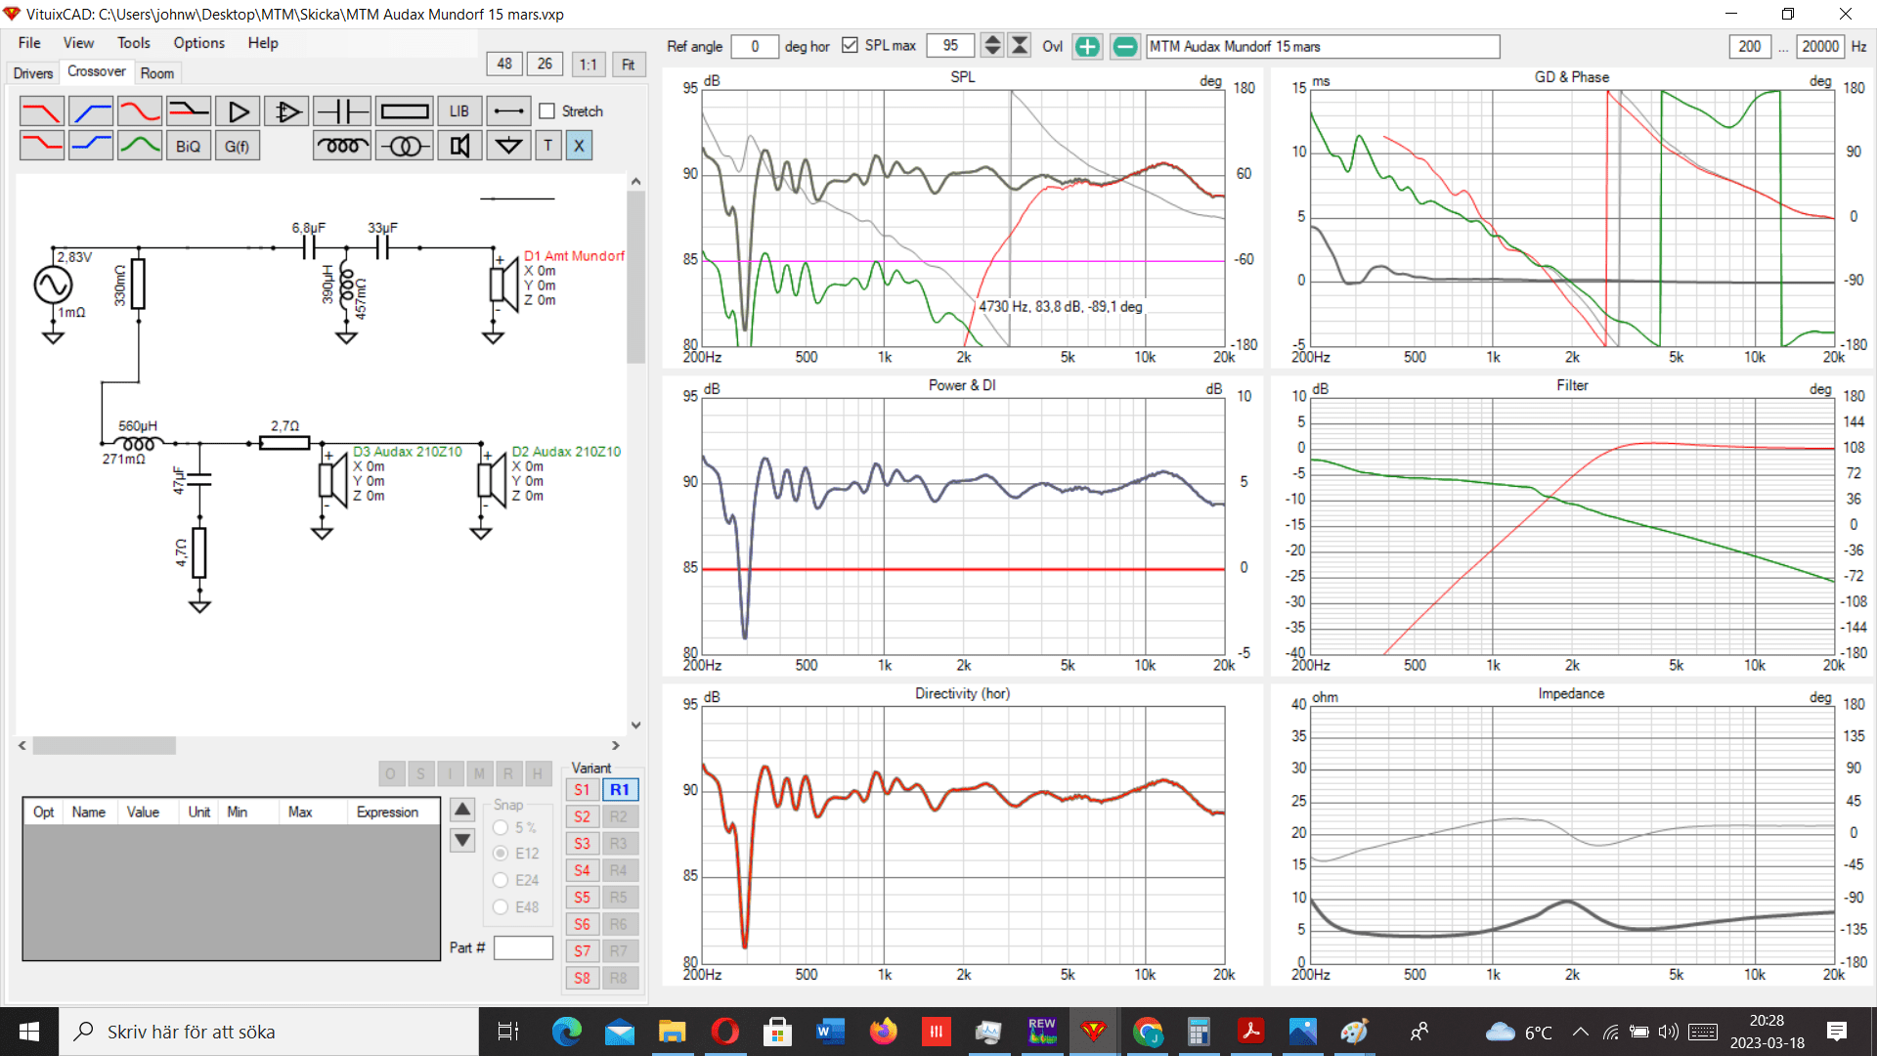Toggle the highlighted X tool button
1877x1056 pixels.
click(x=579, y=146)
